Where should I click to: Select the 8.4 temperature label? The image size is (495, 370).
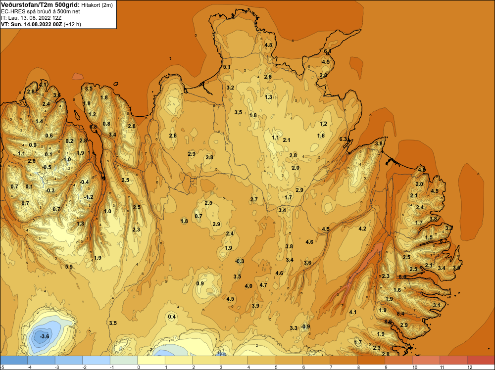point(400,314)
